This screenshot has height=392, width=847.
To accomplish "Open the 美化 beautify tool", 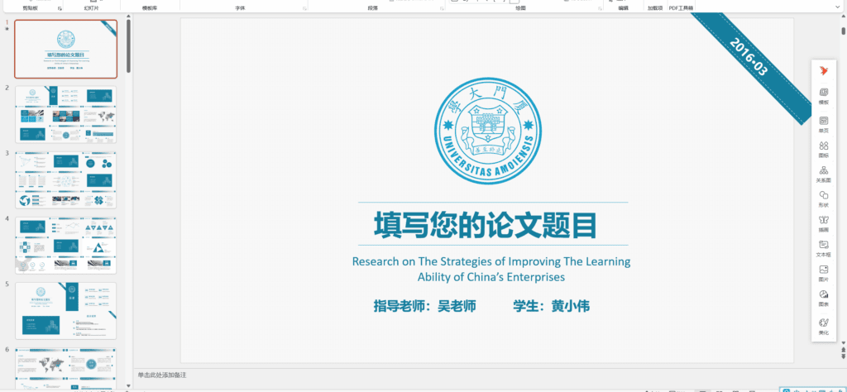I will pos(823,326).
